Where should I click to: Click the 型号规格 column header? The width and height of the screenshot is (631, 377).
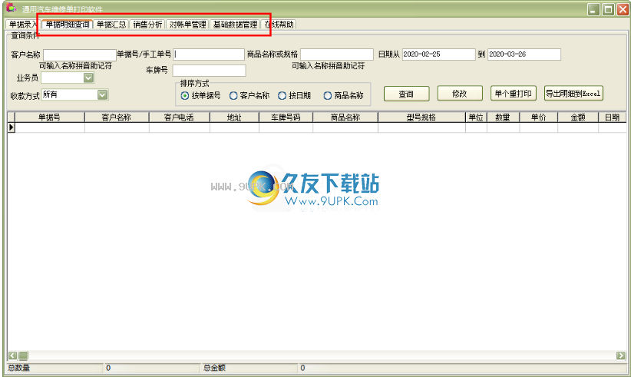click(x=421, y=117)
